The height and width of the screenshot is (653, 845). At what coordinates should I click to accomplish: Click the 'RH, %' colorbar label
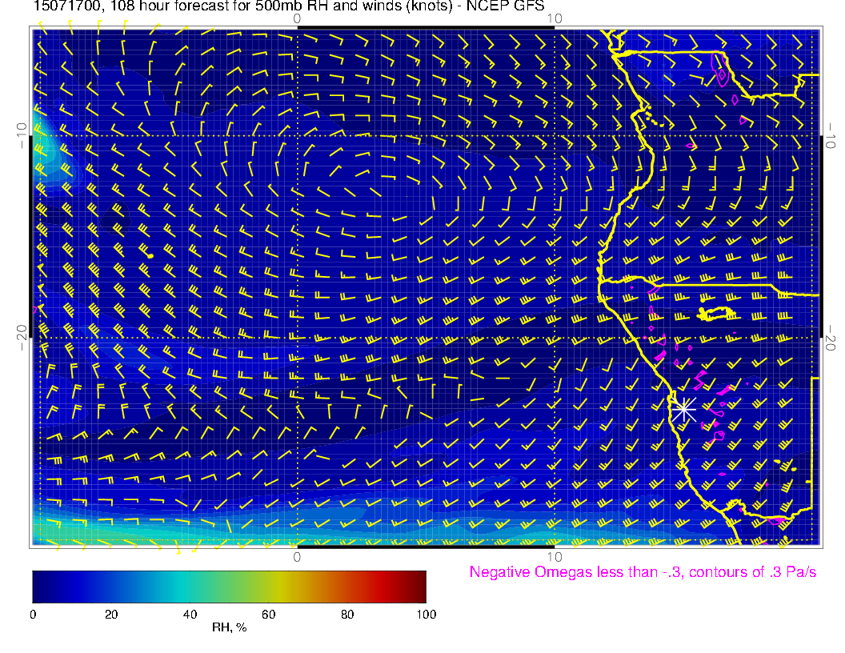229,627
